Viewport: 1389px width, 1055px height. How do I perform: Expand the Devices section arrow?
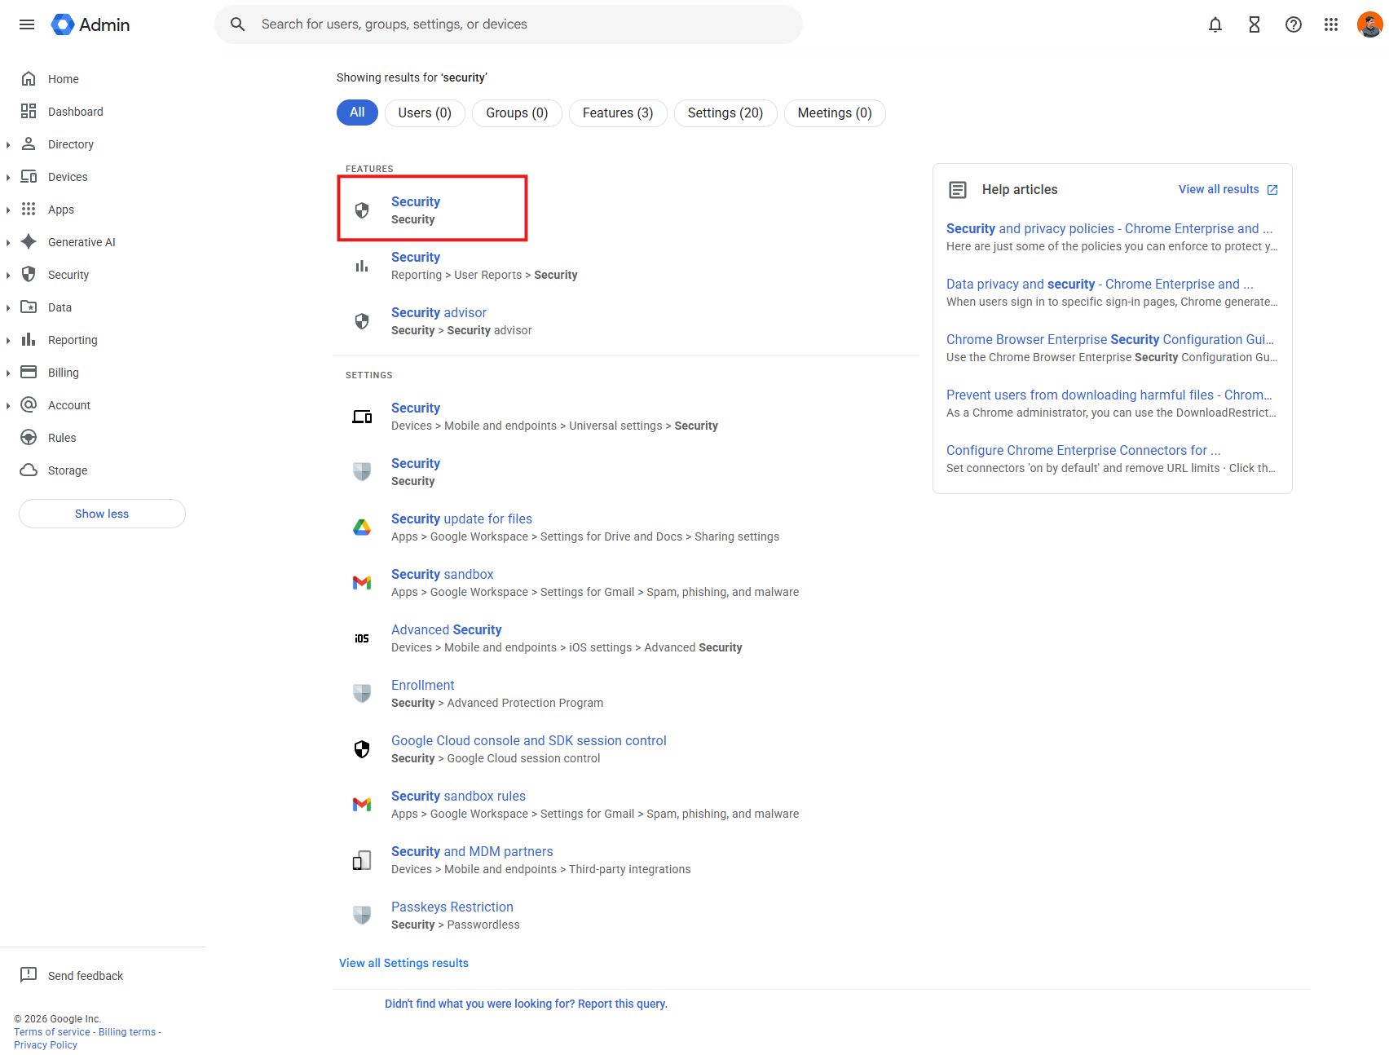(x=8, y=178)
